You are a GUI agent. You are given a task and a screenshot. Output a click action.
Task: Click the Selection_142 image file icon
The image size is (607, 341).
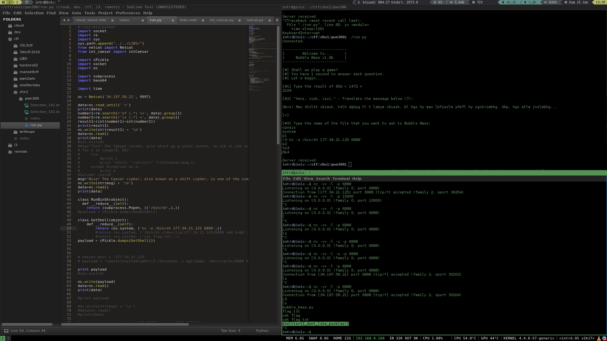[27, 112]
